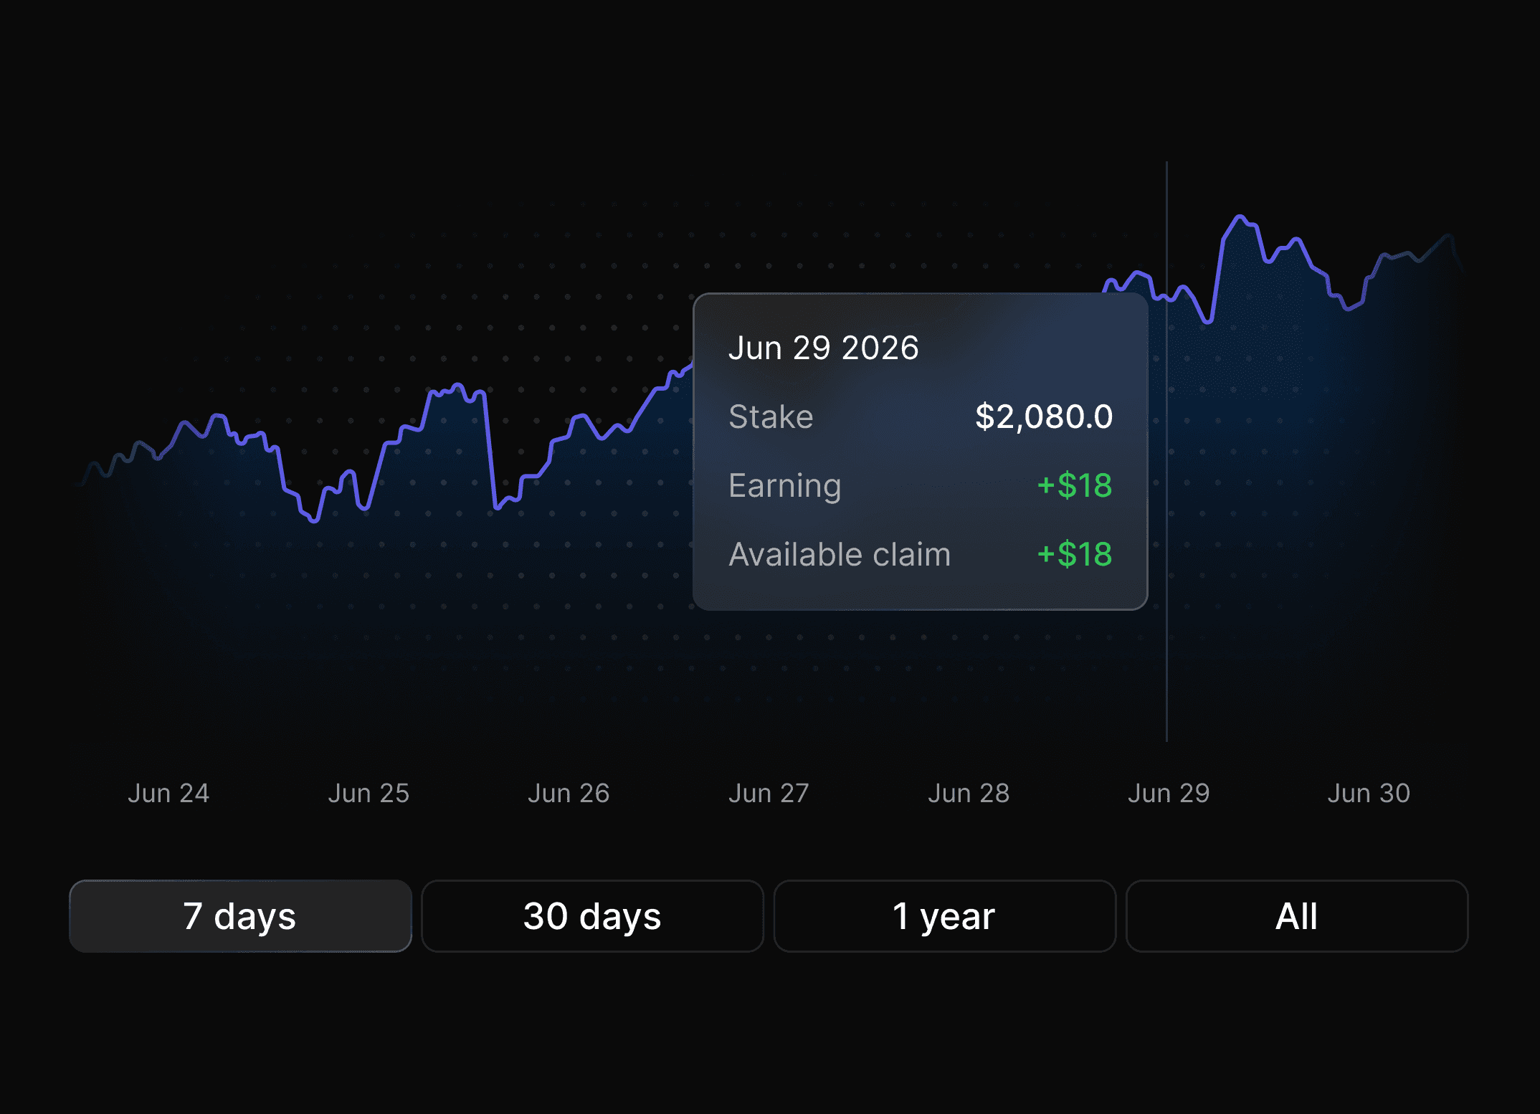Click the Jun 28 axis label
Viewport: 1540px width, 1114px height.
(x=969, y=794)
